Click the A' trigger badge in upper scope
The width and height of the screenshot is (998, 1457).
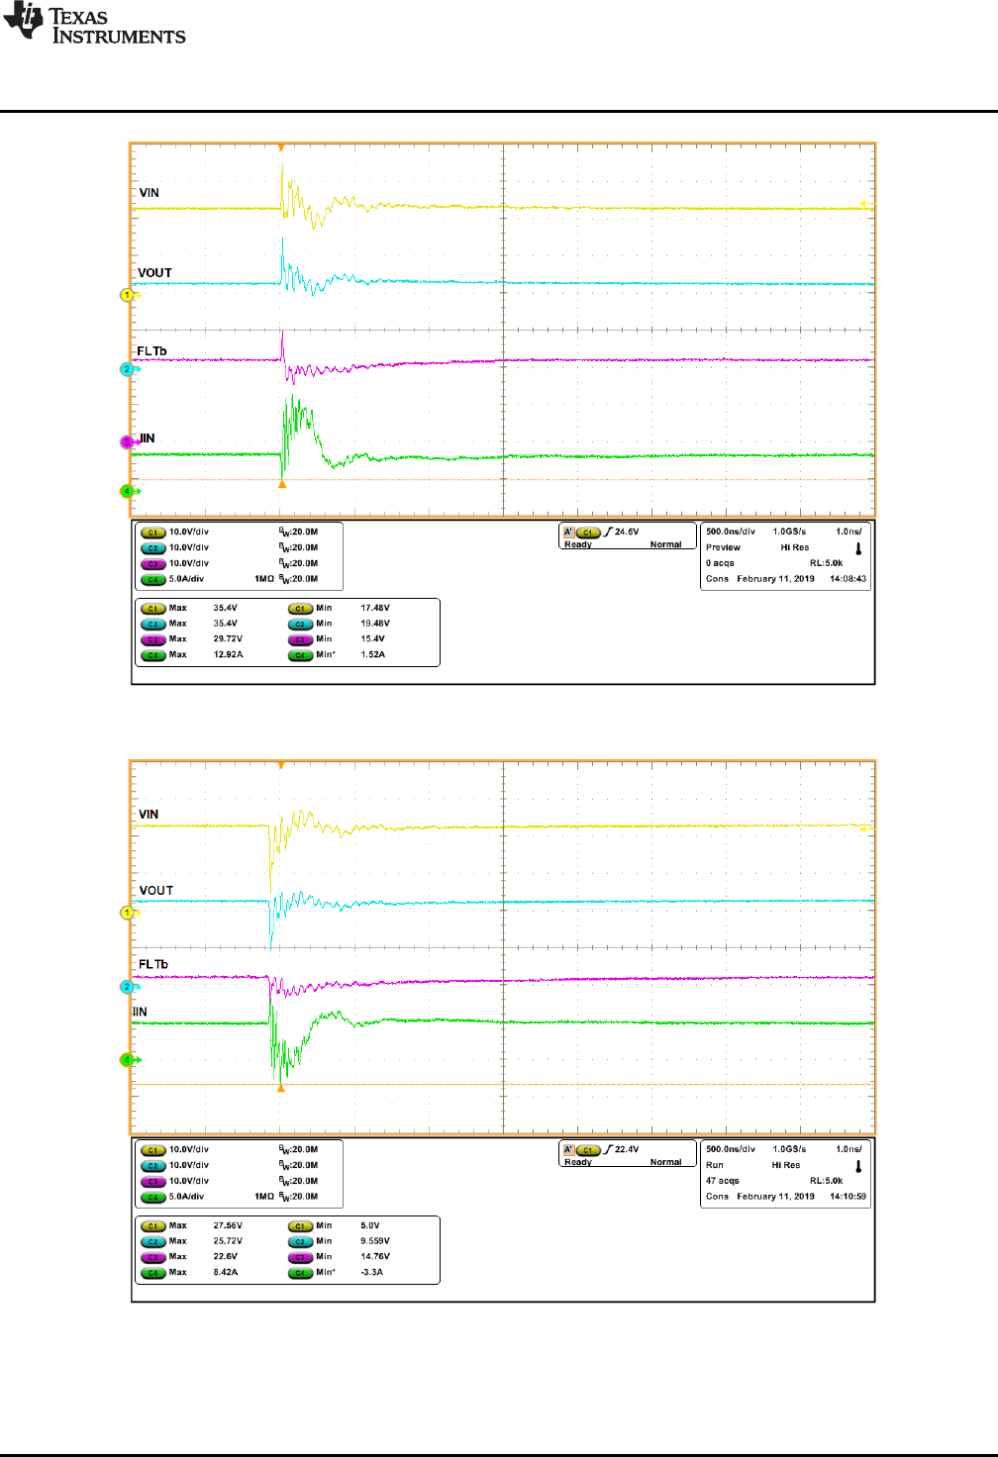568,532
